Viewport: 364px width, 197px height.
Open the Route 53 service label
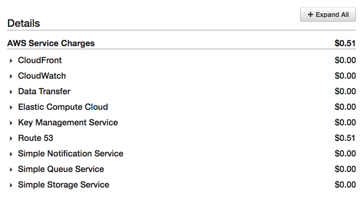36,138
